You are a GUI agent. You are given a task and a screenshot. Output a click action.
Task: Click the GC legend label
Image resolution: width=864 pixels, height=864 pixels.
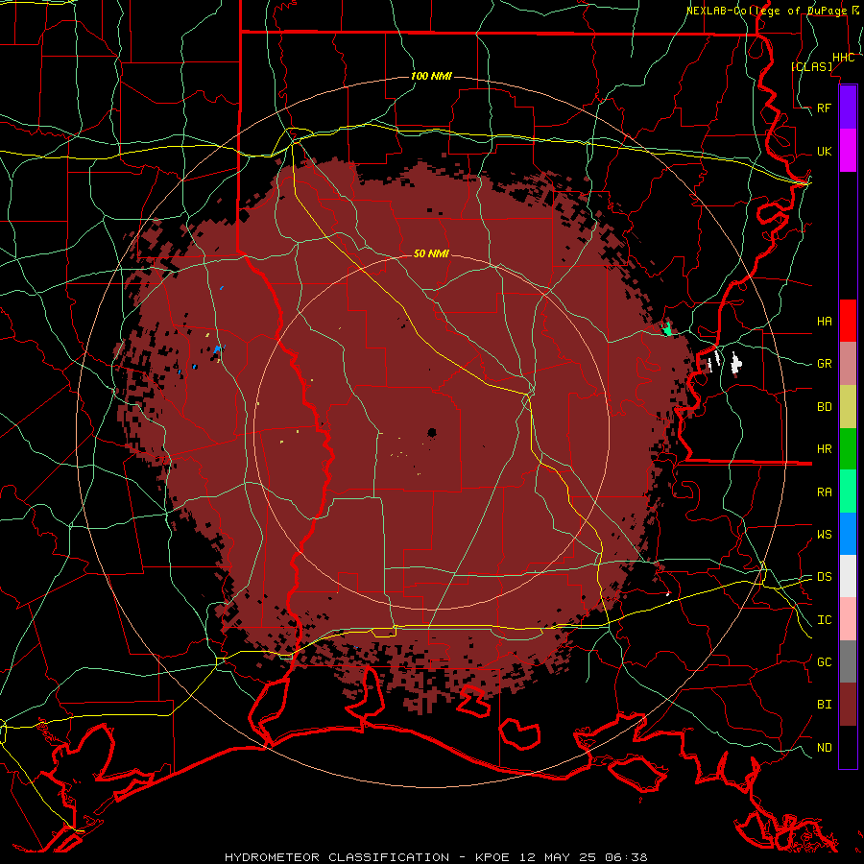(x=825, y=662)
